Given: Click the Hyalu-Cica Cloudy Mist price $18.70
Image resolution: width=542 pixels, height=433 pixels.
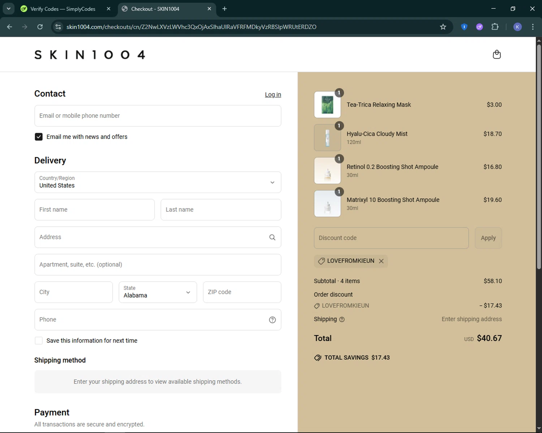Looking at the screenshot, I should point(492,134).
